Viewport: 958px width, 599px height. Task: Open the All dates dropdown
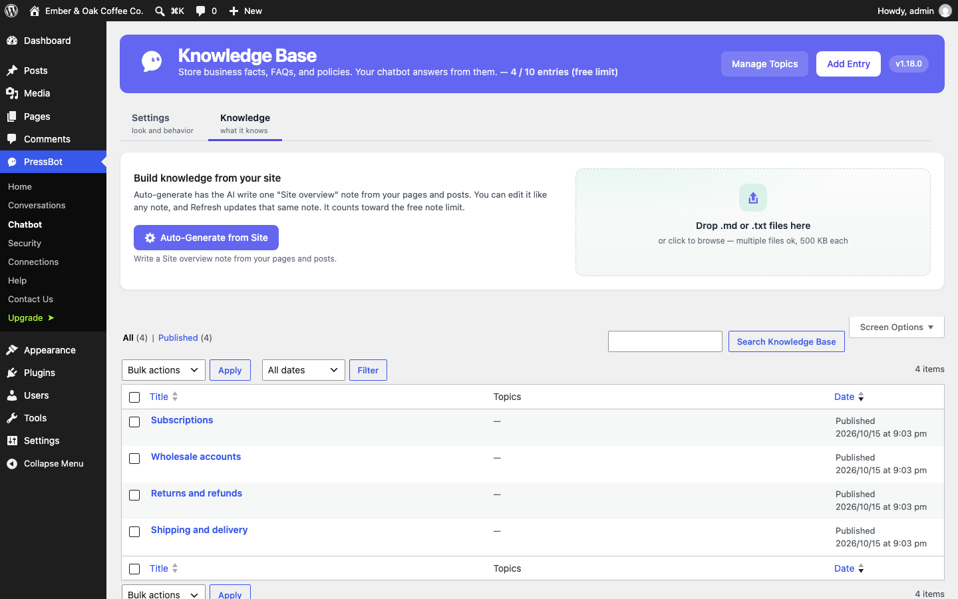tap(303, 370)
